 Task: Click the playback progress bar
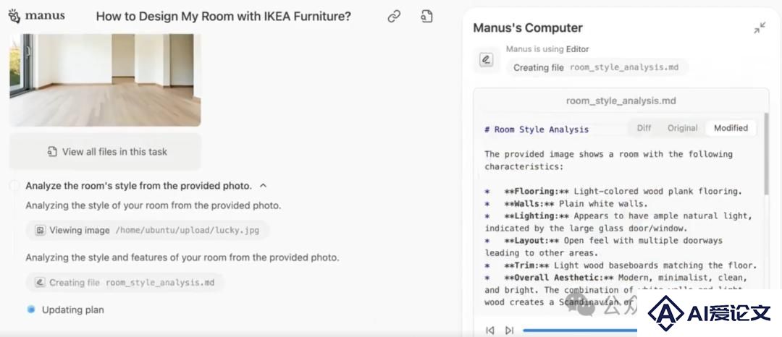(x=580, y=330)
